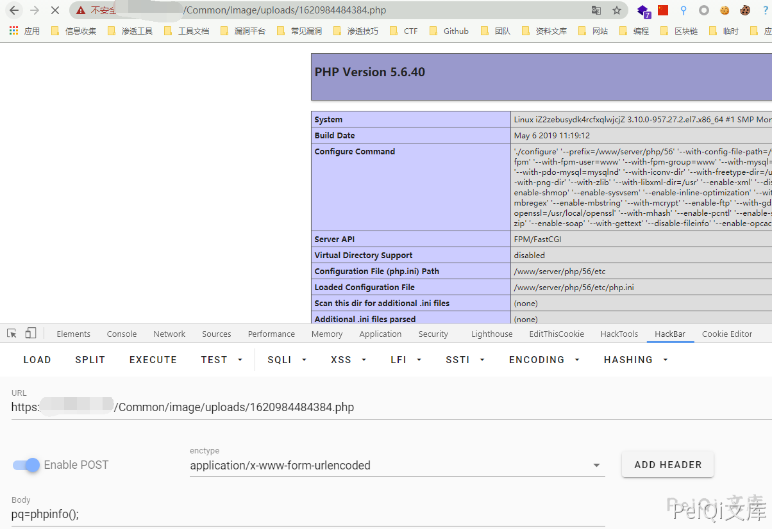
Task: Stop page loading with X button
Action: (55, 10)
